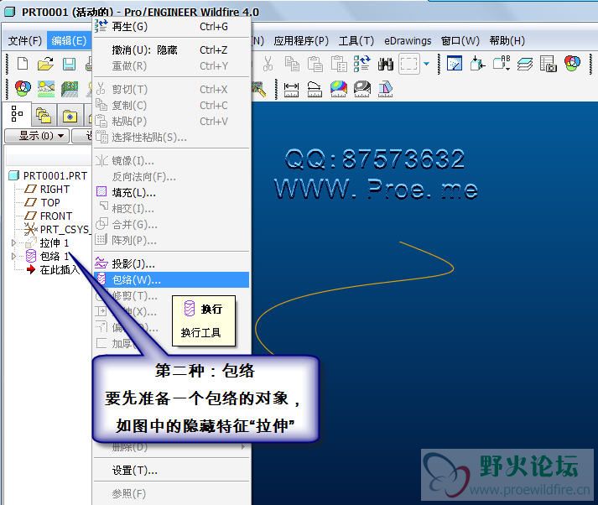Screen dimensions: 598x505
Task: Click the sketch window icon in toolbar
Action: point(455,64)
